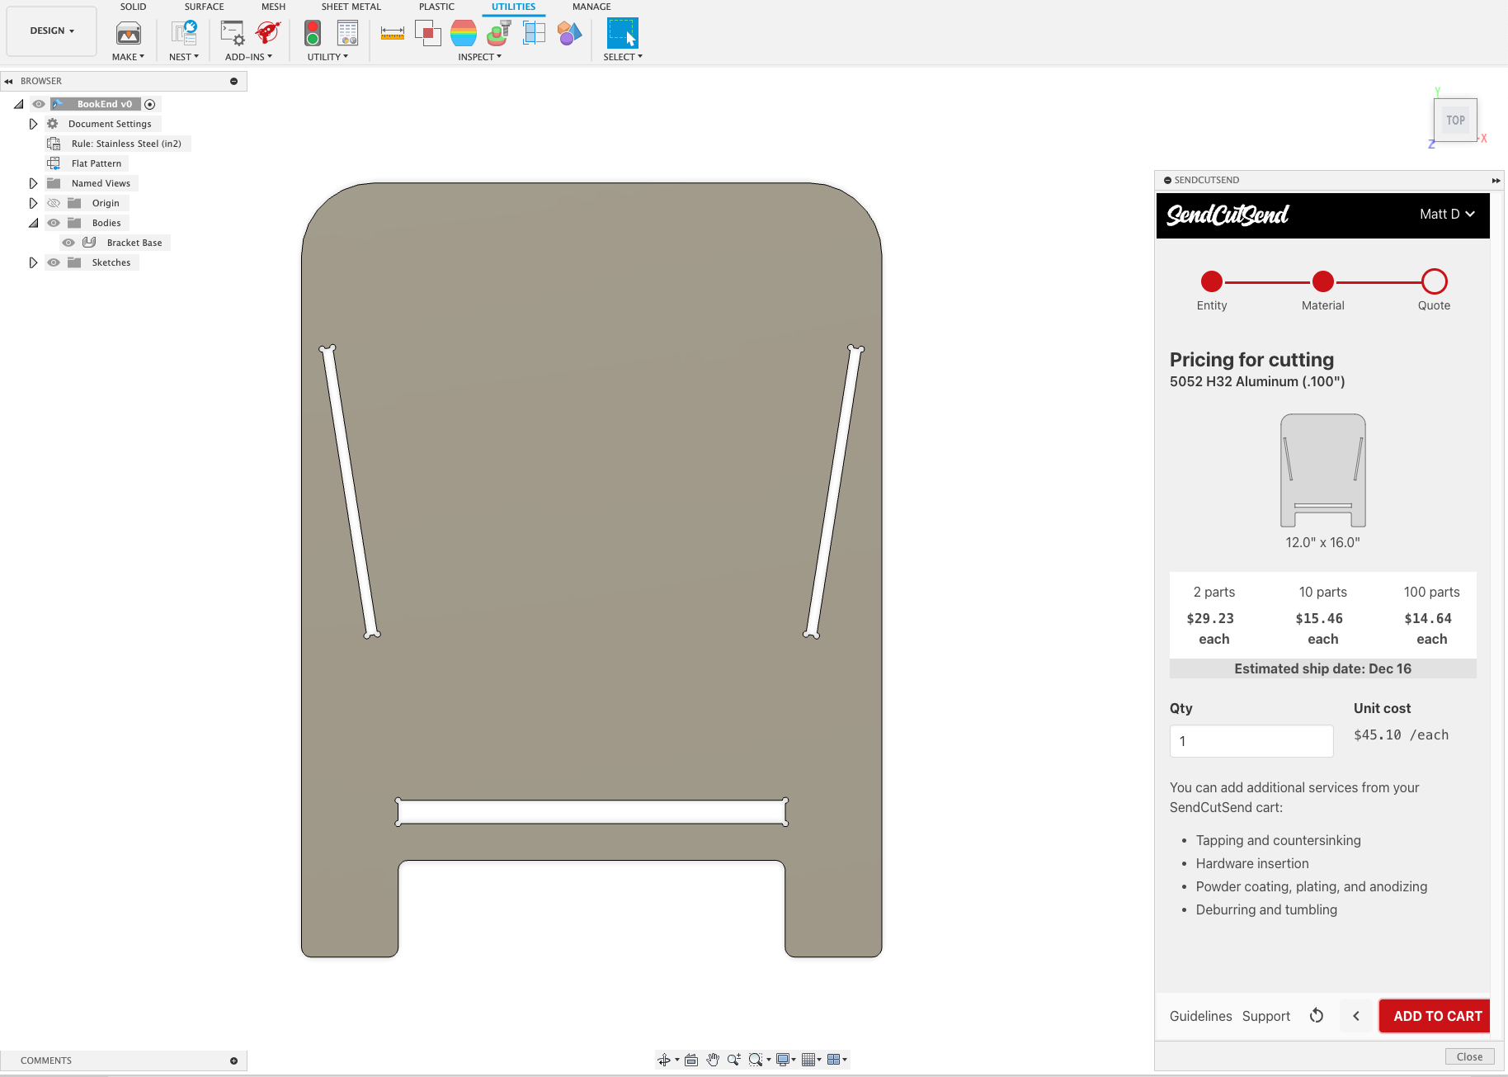Collapse the Bodies folder
The width and height of the screenshot is (1508, 1077).
[33, 223]
